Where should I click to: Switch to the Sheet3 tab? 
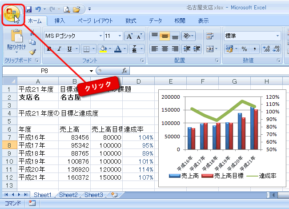94,195
